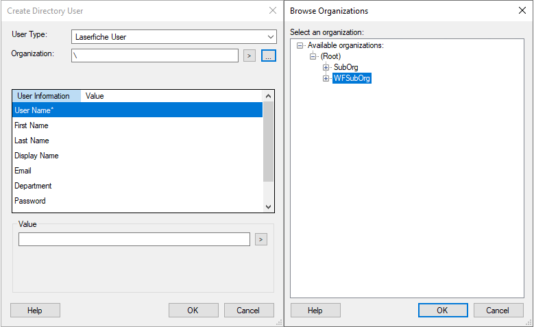Click the token arrow button beside Value field
534x327 pixels.
tap(260, 239)
